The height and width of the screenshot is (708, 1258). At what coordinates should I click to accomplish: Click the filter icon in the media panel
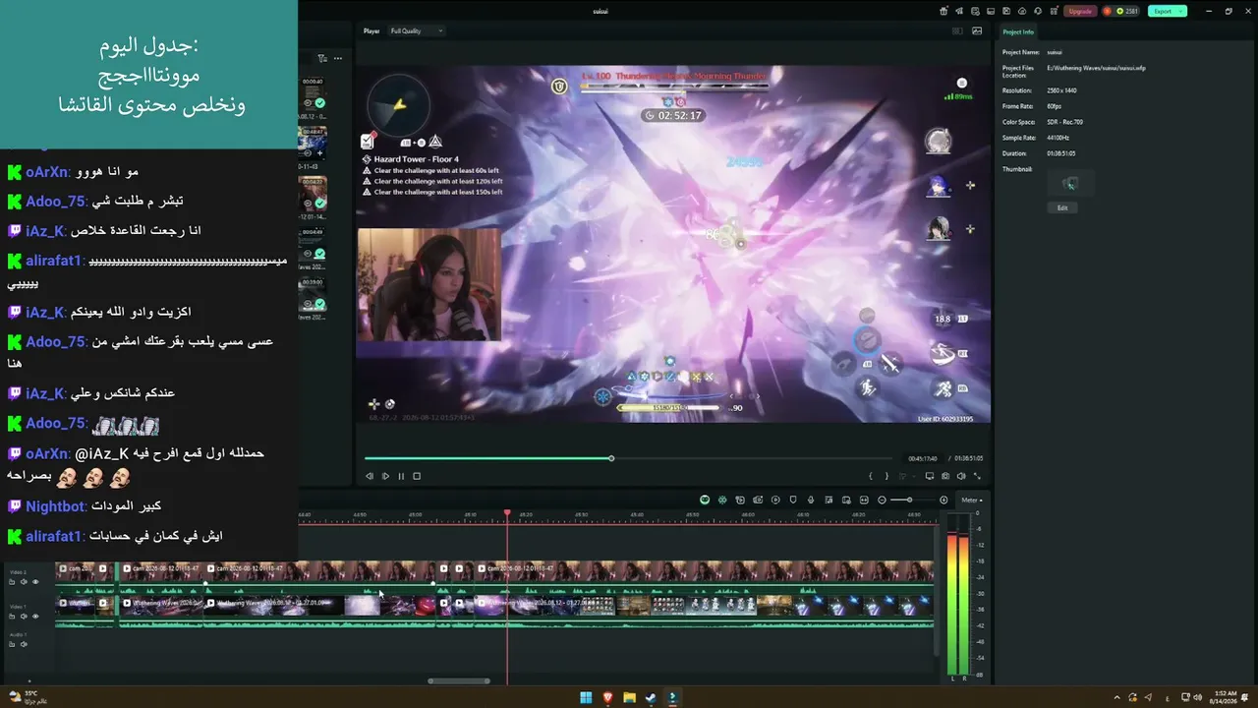coord(322,59)
